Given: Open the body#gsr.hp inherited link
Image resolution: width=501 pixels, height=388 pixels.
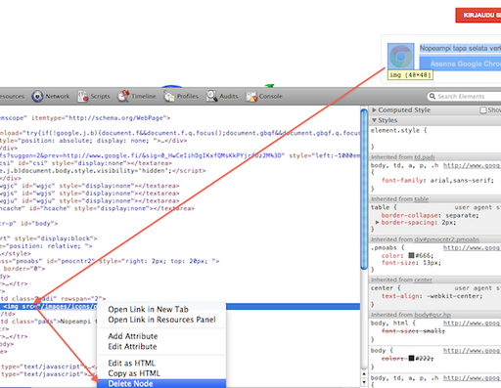Looking at the screenshot, I should click(x=433, y=315).
